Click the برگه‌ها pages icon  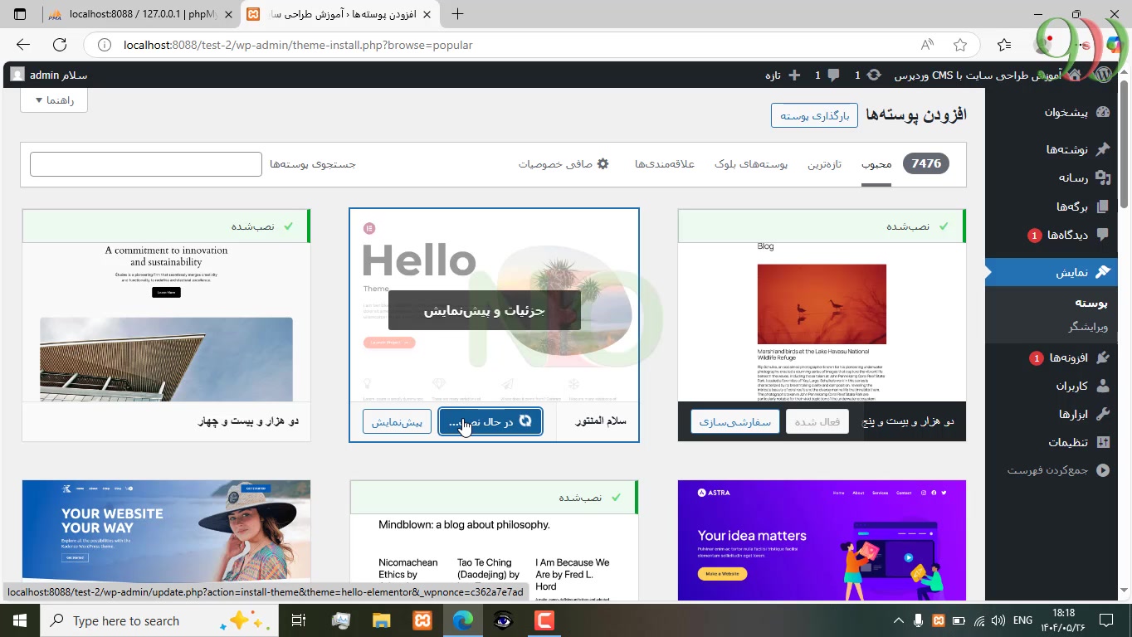[x=1103, y=207]
